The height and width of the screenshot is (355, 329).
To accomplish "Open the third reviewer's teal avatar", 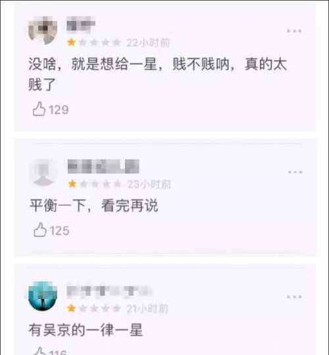I will click(43, 296).
